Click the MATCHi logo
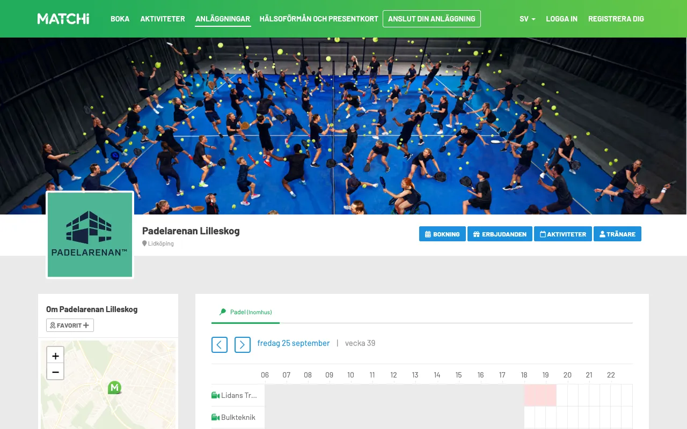This screenshot has width=687, height=429. point(63,19)
